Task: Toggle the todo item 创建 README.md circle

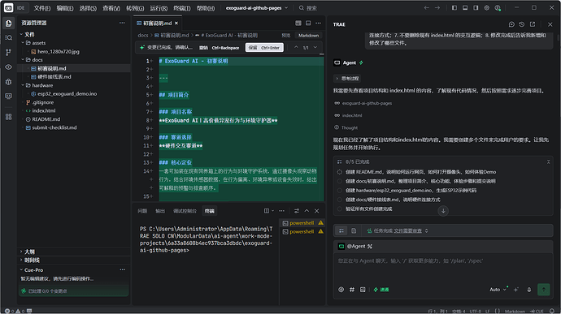Action: [x=340, y=172]
